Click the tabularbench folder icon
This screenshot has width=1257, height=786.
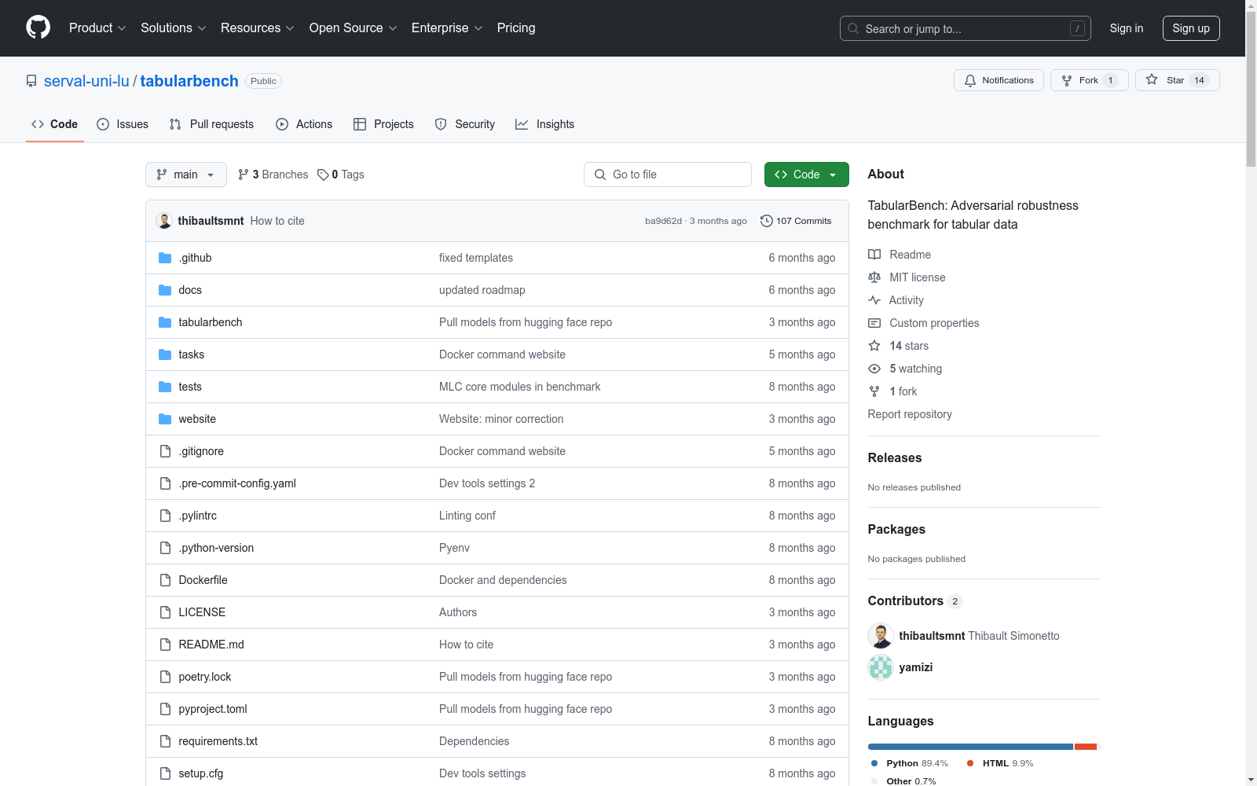pos(165,322)
